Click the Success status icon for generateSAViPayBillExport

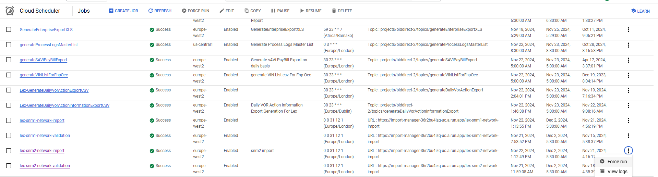[x=152, y=60]
